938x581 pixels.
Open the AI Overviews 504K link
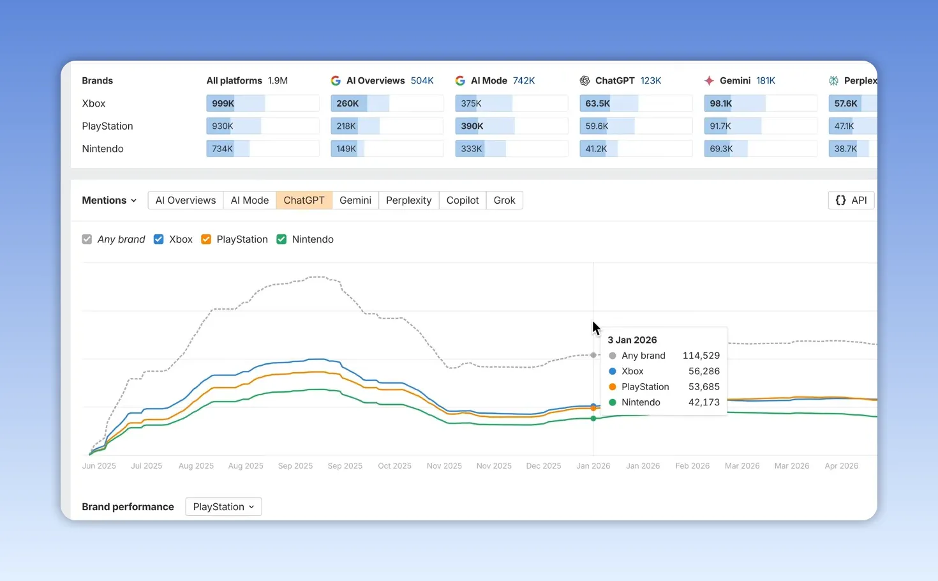tap(422, 80)
